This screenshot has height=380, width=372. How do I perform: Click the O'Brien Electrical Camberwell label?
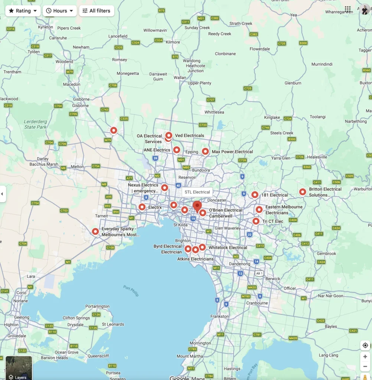tap(225, 213)
